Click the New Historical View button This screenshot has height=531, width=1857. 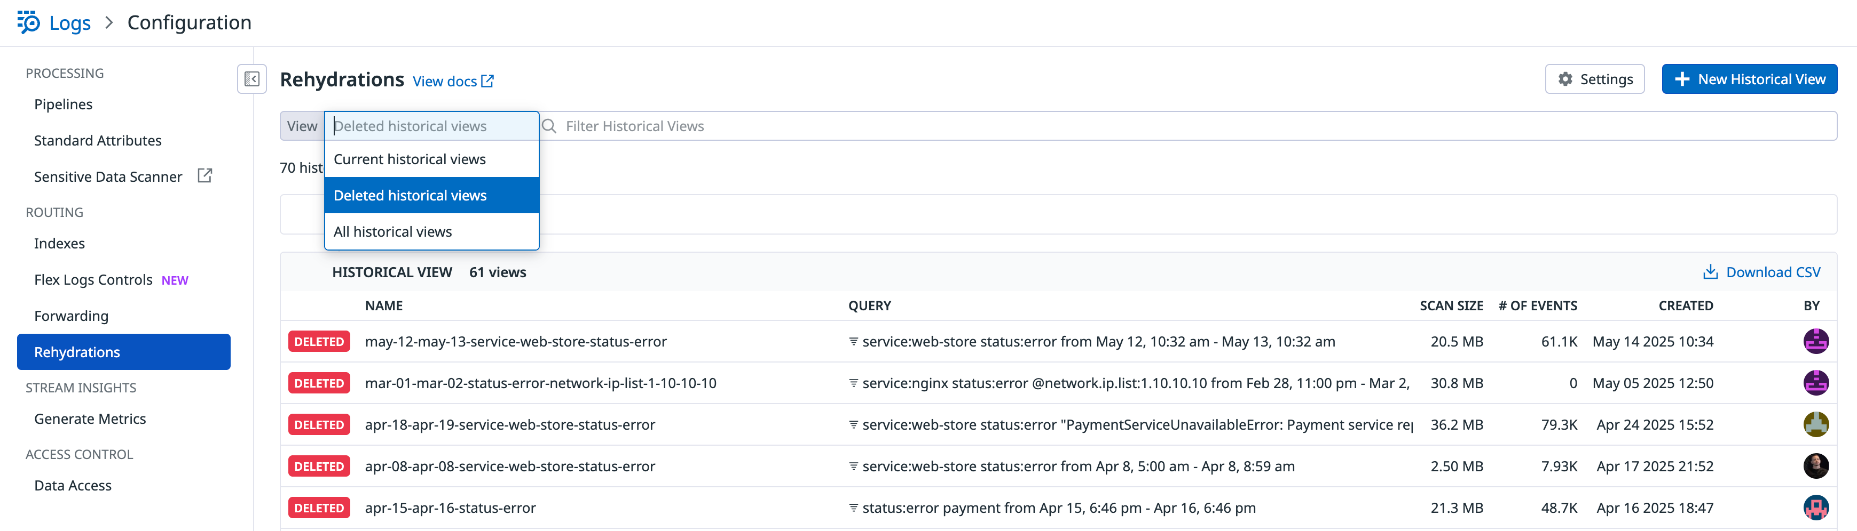pyautogui.click(x=1749, y=79)
